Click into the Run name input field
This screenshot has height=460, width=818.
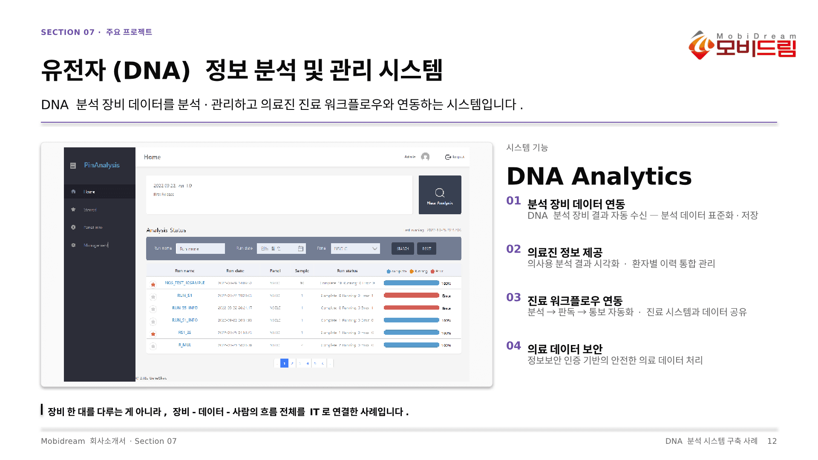[200, 249]
